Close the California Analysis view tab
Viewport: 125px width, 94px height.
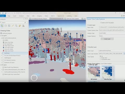tap(63, 19)
